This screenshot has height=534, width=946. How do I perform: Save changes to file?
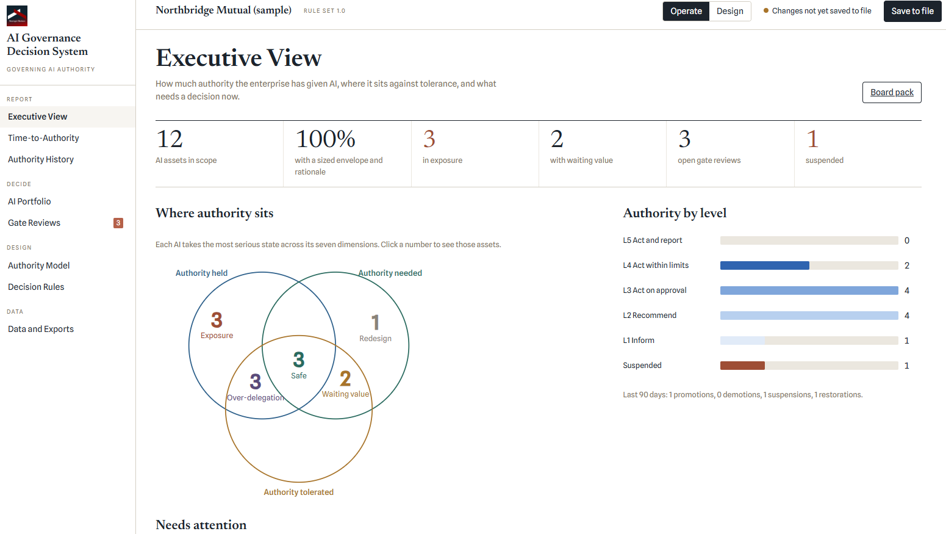(x=912, y=11)
